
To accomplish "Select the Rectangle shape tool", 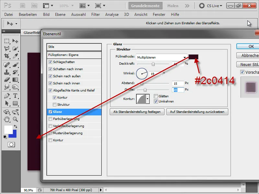I will (15, 103).
